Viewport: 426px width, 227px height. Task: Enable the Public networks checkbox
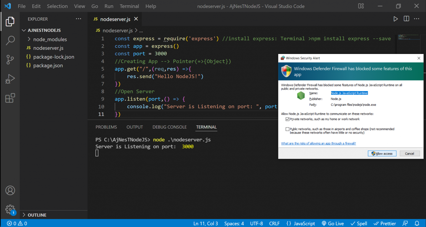(x=287, y=129)
